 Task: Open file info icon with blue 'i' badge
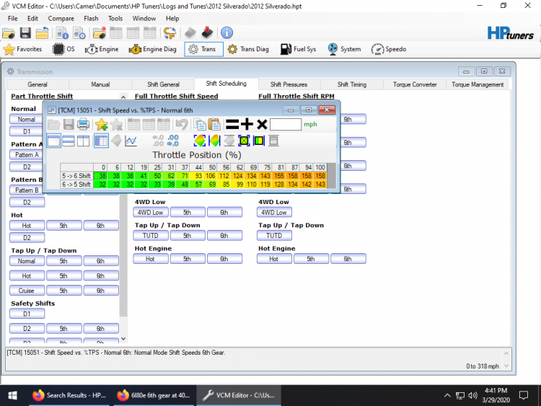click(x=63, y=33)
